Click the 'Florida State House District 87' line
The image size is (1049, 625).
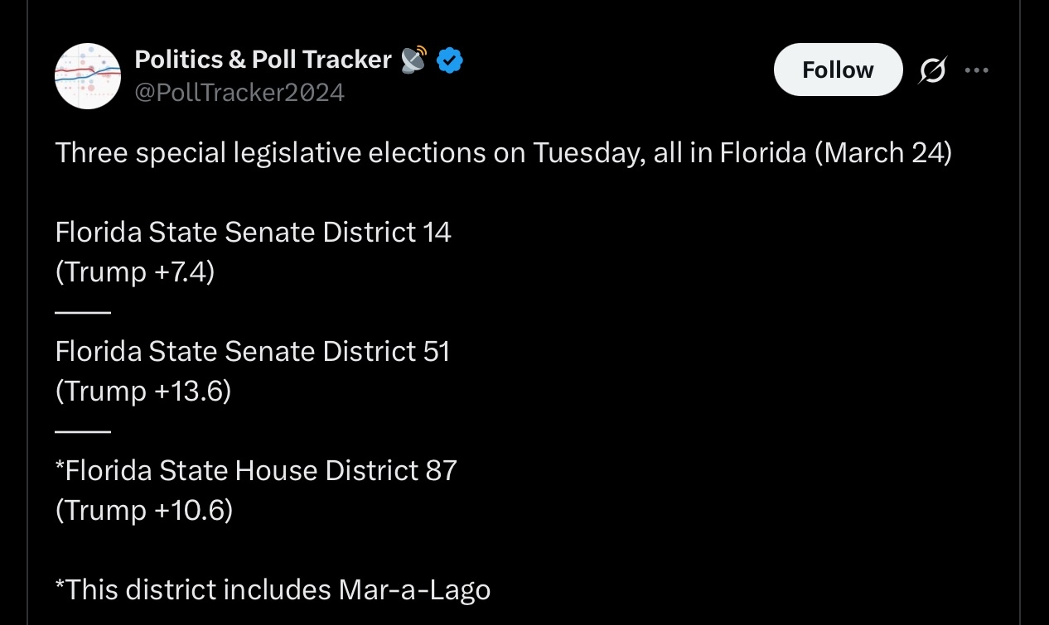coord(256,471)
